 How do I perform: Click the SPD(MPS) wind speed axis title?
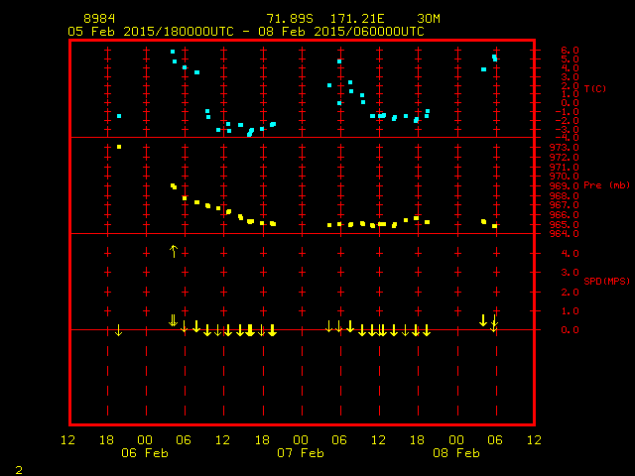606,281
